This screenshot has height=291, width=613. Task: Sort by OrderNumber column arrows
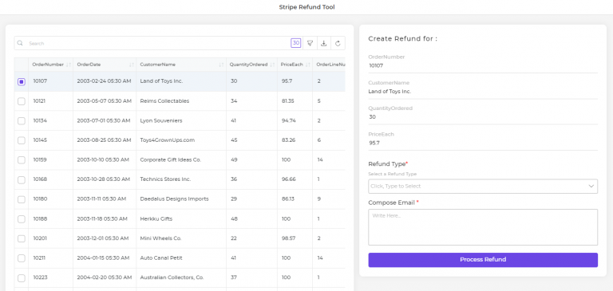(x=69, y=65)
